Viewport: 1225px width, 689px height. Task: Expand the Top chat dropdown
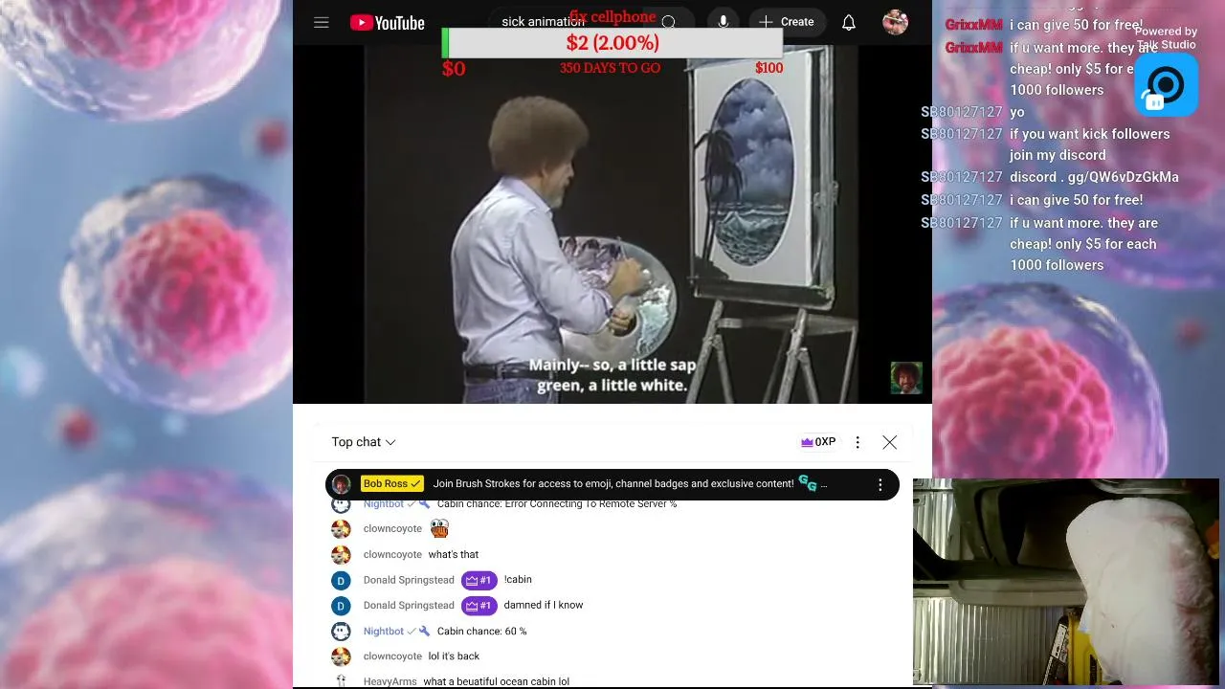[x=364, y=442]
